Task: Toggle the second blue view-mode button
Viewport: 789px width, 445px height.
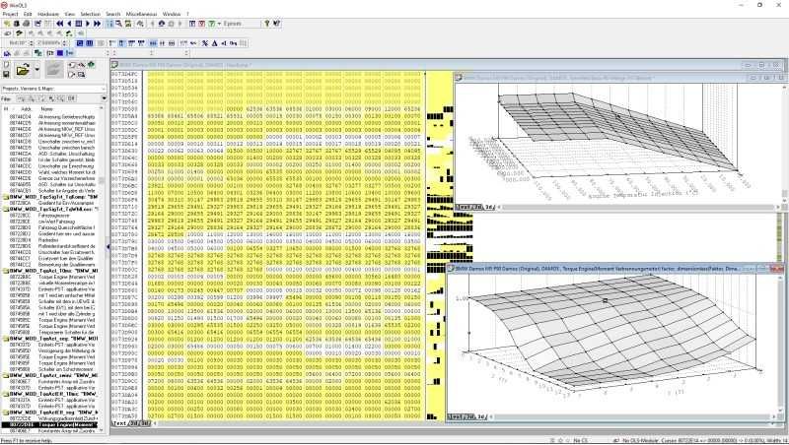Action: click(90, 43)
